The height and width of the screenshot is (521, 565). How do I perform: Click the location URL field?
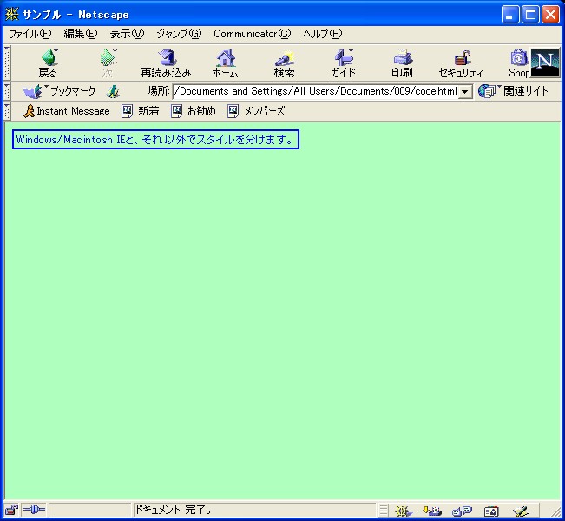[x=316, y=91]
